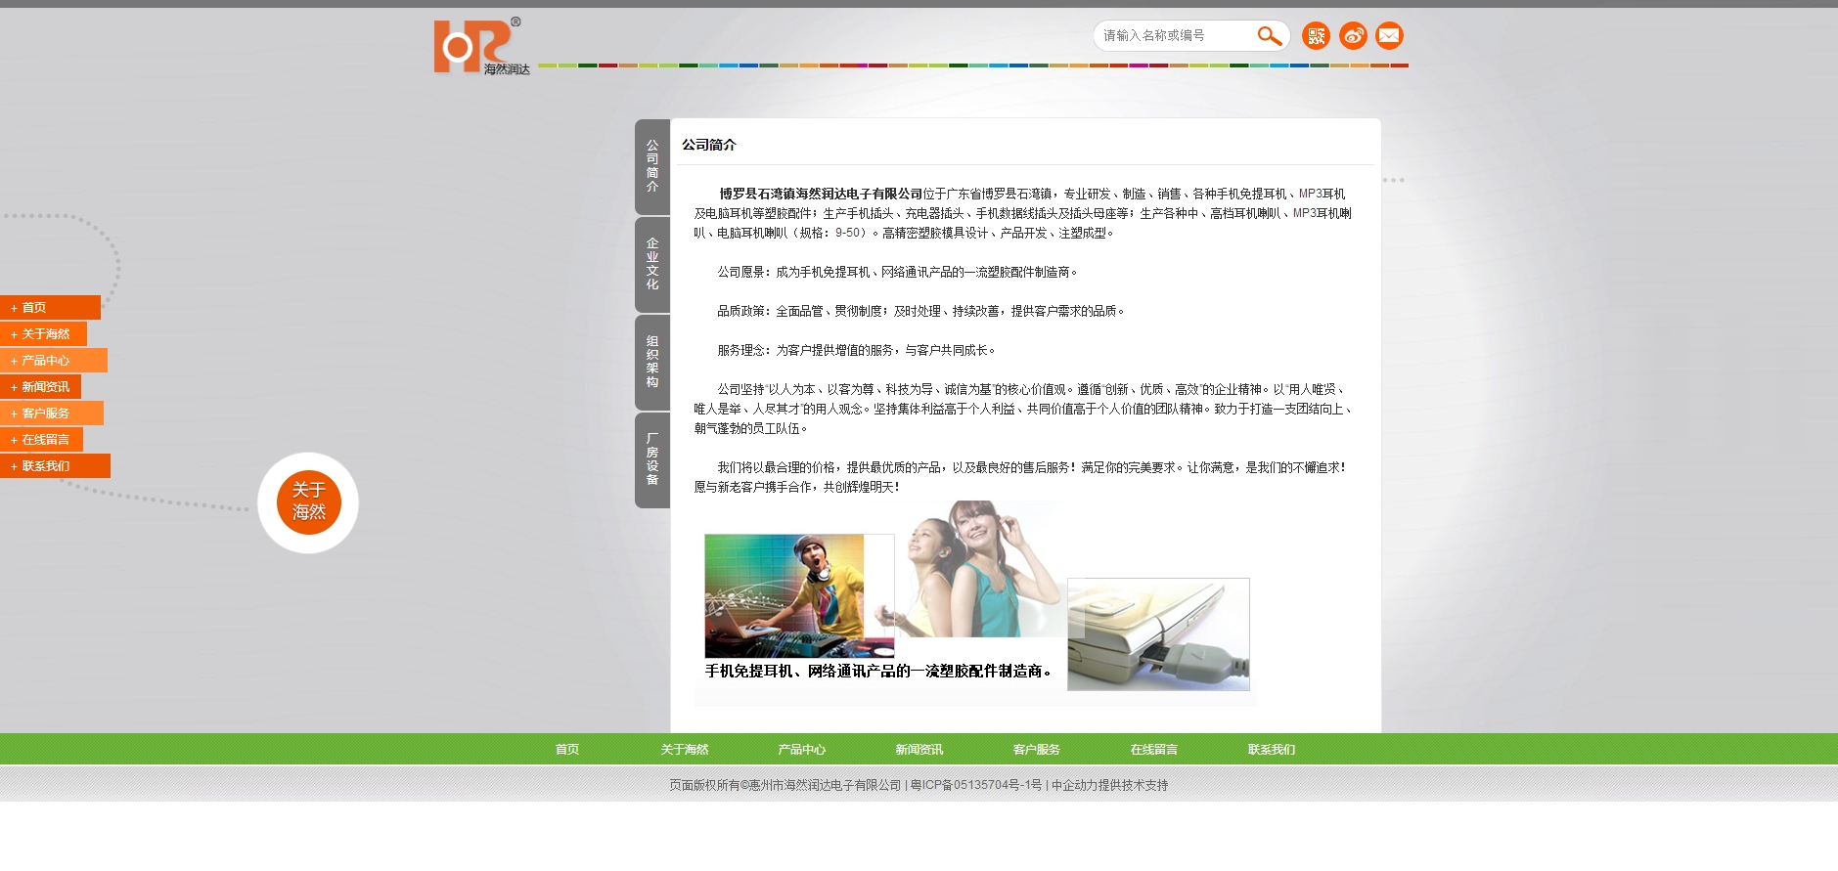Screen dimensions: 1838x871
Task: Click the 公司简介 content heading
Action: 709,145
